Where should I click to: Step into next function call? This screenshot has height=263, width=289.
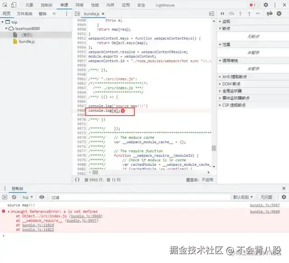[240, 14]
